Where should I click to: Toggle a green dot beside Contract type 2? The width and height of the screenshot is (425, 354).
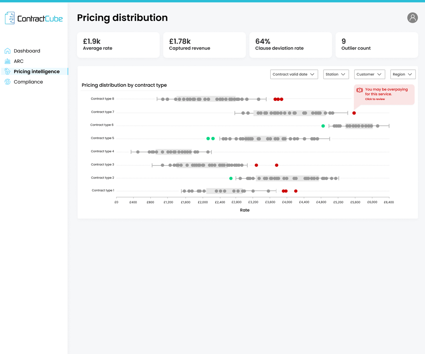coord(231,178)
